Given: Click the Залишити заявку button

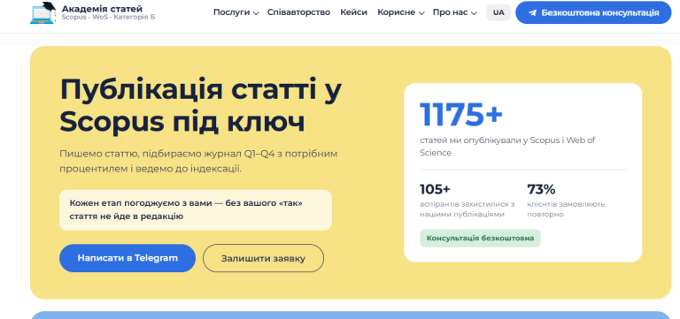Looking at the screenshot, I should tap(263, 258).
